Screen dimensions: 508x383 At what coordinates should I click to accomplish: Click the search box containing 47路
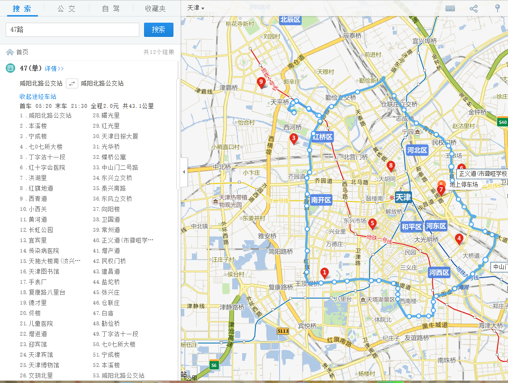(72, 29)
